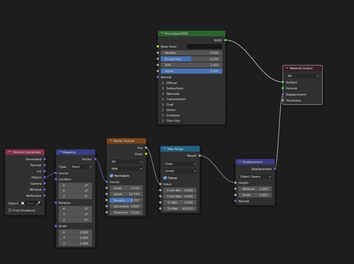This screenshot has width=354, height=264.
Task: Open the Material Output All target dropdown
Action: point(302,76)
